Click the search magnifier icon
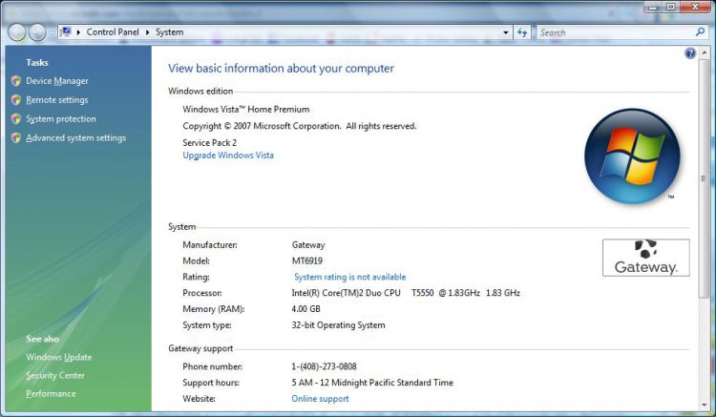Screen dimensions: 716x417 pyautogui.click(x=700, y=32)
